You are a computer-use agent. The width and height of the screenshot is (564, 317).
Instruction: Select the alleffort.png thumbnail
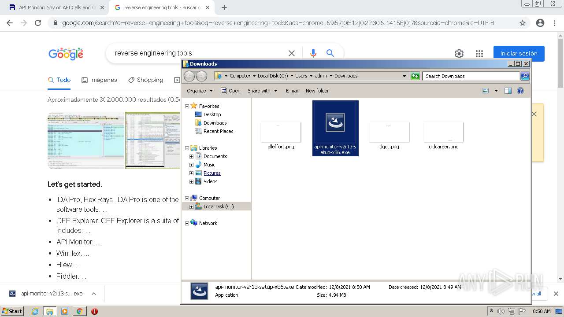(281, 132)
